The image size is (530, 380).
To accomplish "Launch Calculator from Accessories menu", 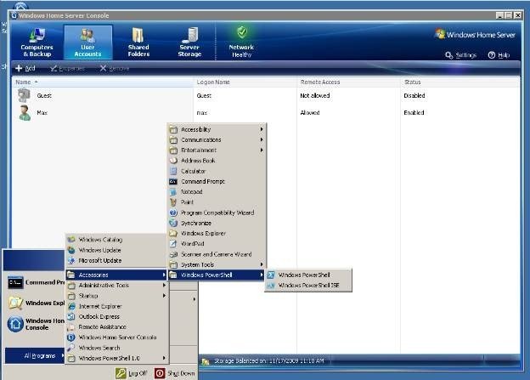I will (x=217, y=171).
